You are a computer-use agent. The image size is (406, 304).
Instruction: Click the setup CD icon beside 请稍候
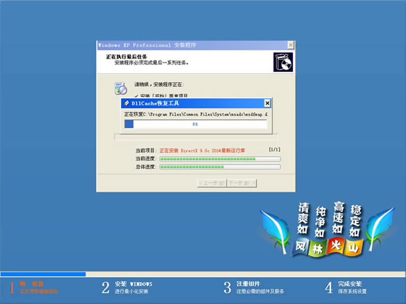click(120, 88)
